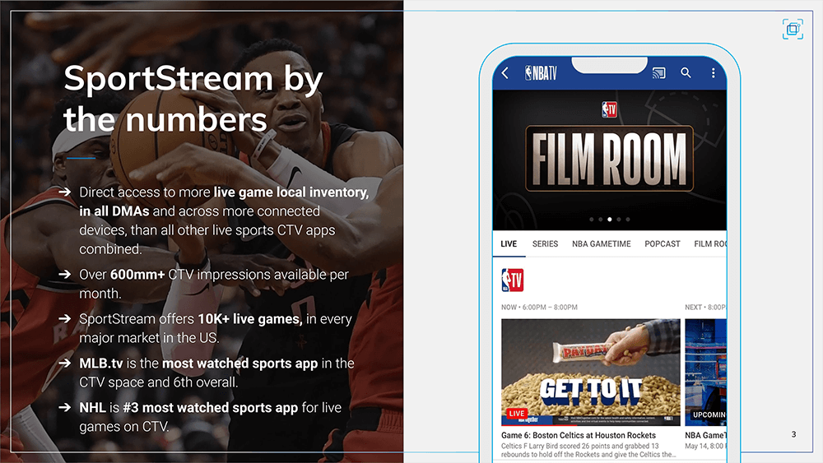Open search with the magnifier icon
This screenshot has width=823, height=463.
coord(686,73)
